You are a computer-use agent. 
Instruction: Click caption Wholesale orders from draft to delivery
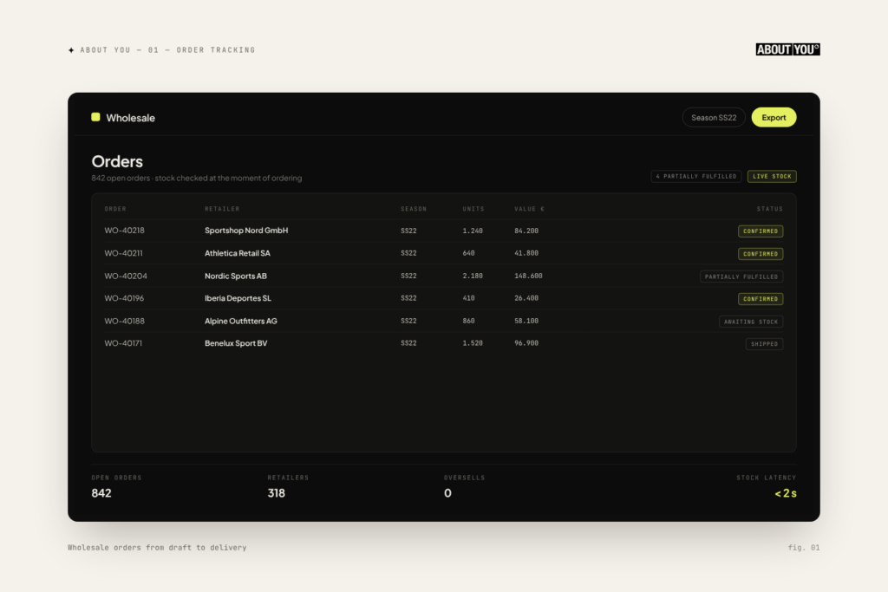pos(157,547)
